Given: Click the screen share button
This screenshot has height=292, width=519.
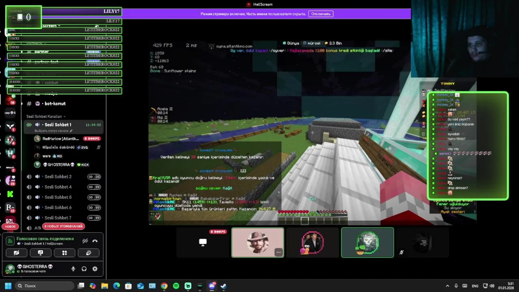Looking at the screenshot, I should (x=41, y=253).
